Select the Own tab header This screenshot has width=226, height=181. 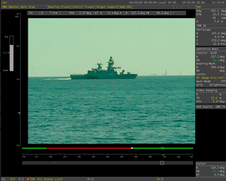[199, 7]
